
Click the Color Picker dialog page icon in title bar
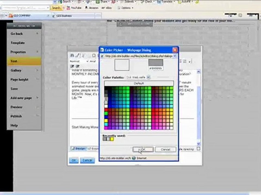coord(102,50)
